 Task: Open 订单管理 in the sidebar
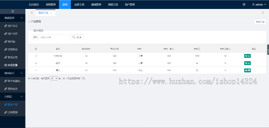13,112
